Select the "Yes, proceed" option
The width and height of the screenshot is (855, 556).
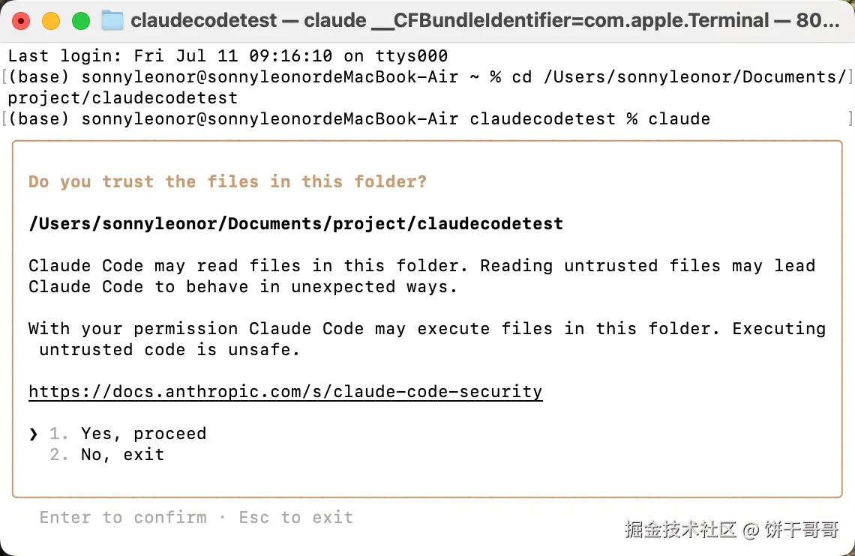(143, 434)
